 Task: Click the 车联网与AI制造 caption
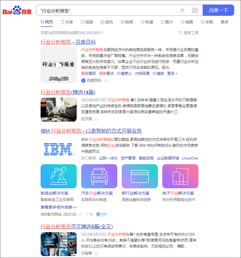coord(94,200)
